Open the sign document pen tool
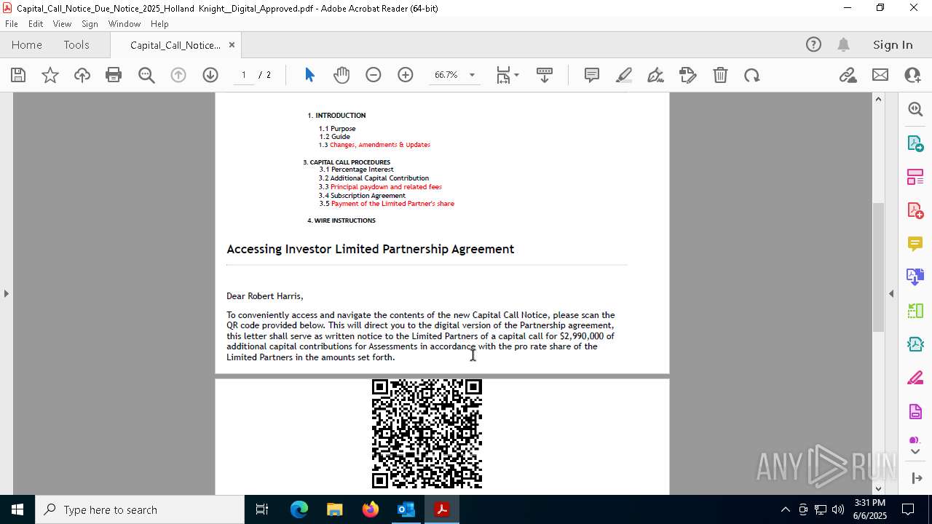Viewport: 932px width, 524px height. [655, 75]
